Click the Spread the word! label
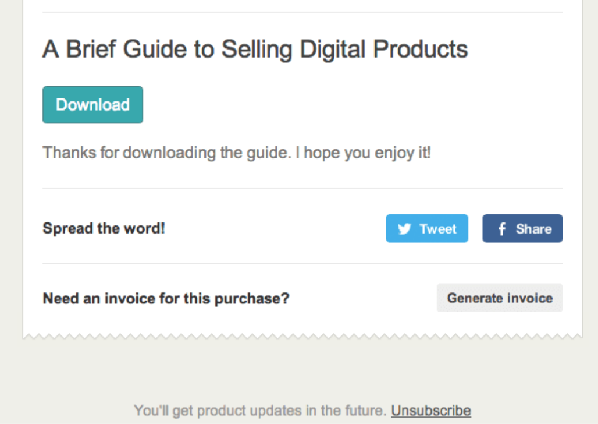This screenshot has height=424, width=598. tap(104, 228)
